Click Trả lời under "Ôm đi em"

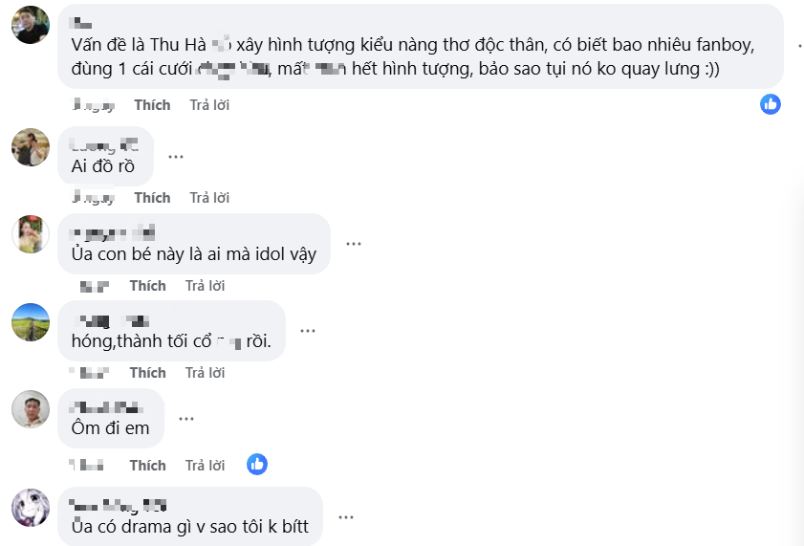205,466
